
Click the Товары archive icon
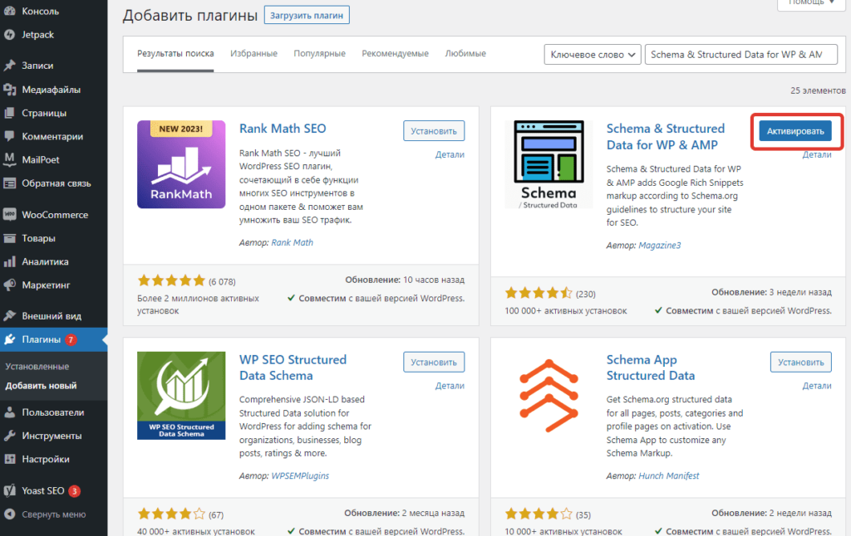[9, 238]
